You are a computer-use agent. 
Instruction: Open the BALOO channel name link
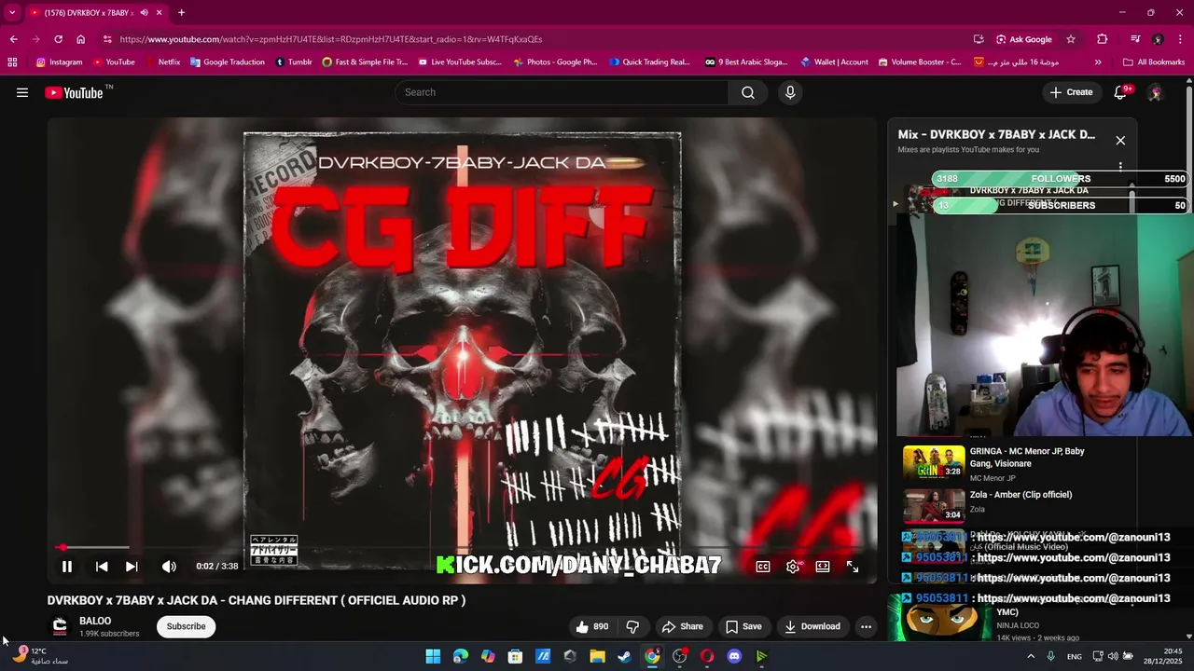pyautogui.click(x=95, y=621)
